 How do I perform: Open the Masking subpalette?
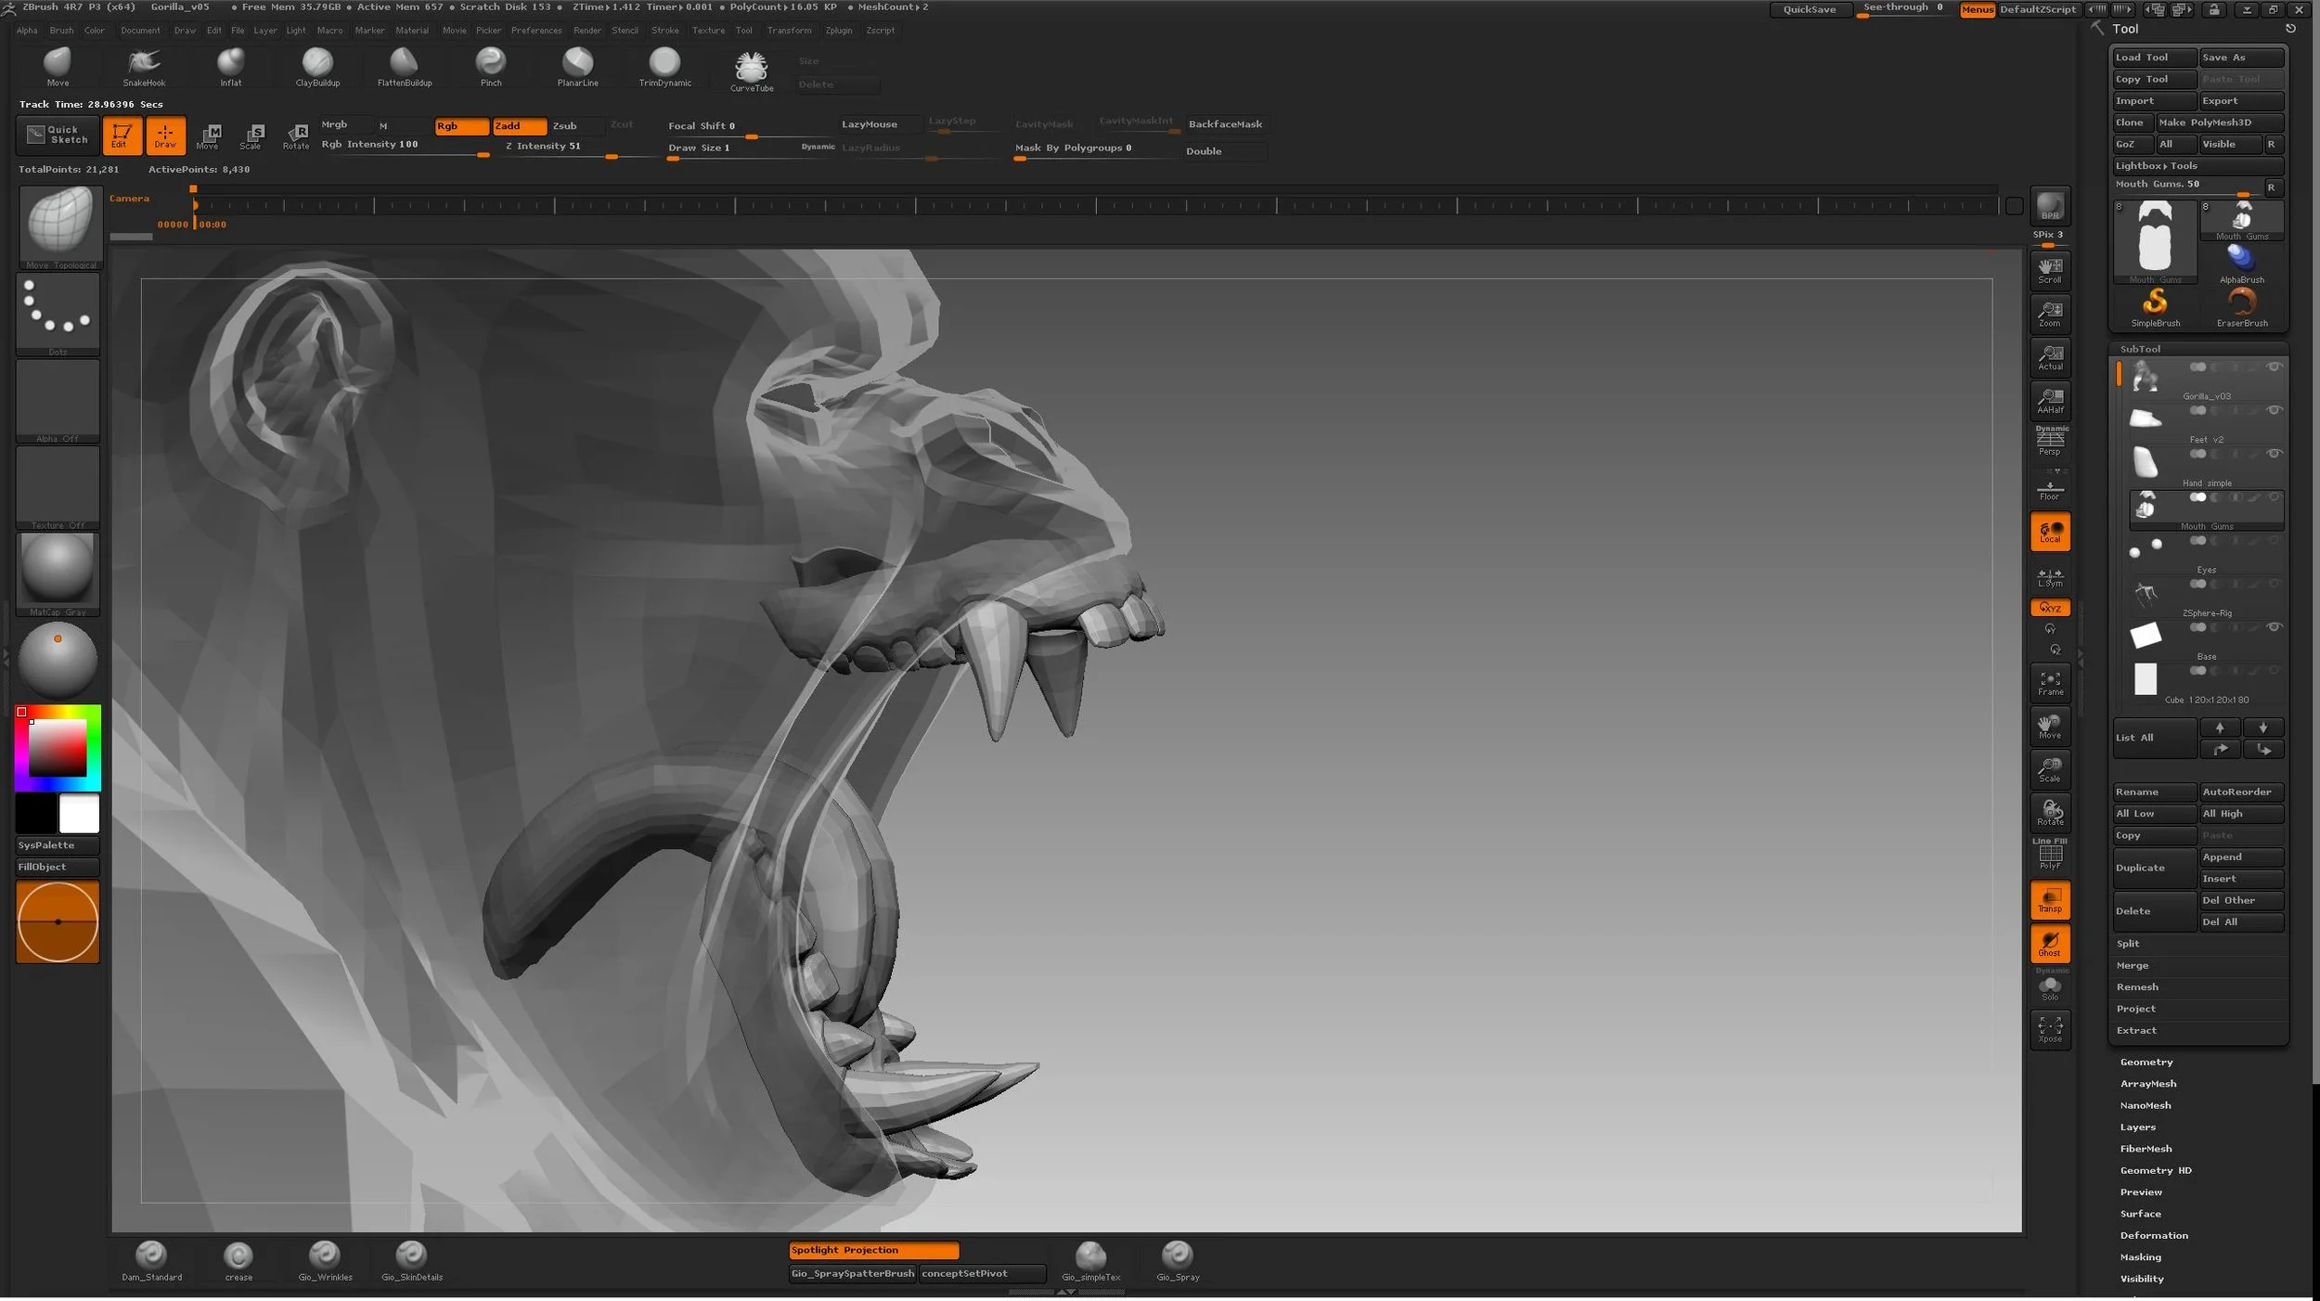coord(2140,1256)
